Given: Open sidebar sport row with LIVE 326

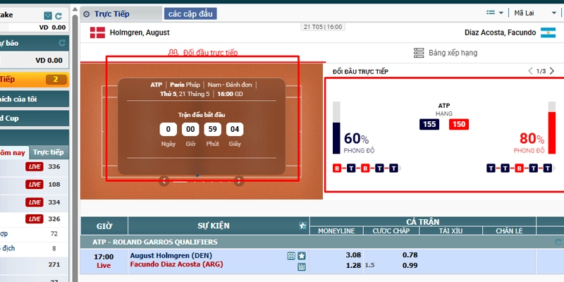Looking at the screenshot, I should (34, 219).
